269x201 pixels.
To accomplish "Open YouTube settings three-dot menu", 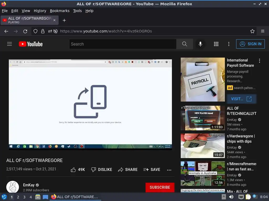I will tap(229, 44).
